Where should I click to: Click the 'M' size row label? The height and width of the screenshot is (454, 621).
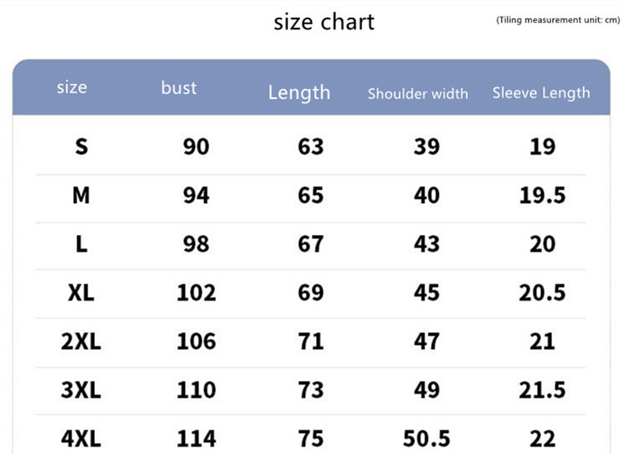coord(81,196)
